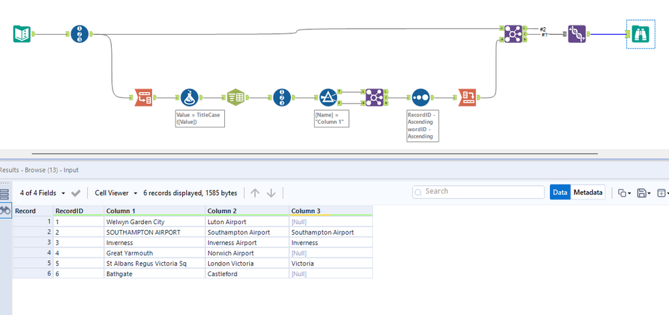Open the copy options dropdown in Results
Screen dimensions: 669x315
[625, 193]
